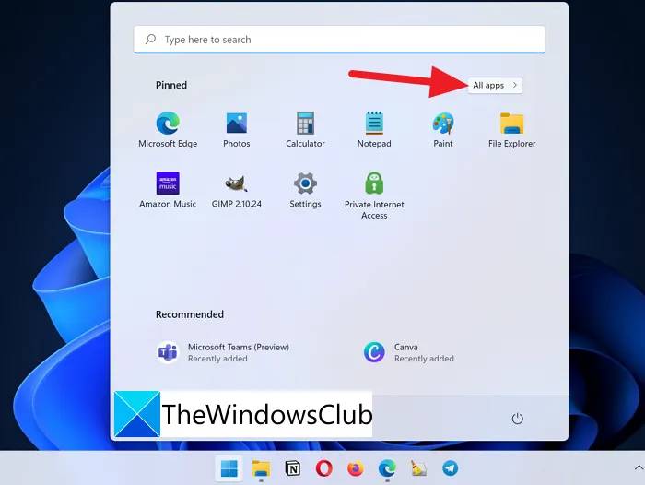Click the power button in Start menu
The image size is (645, 485).
pyautogui.click(x=517, y=419)
